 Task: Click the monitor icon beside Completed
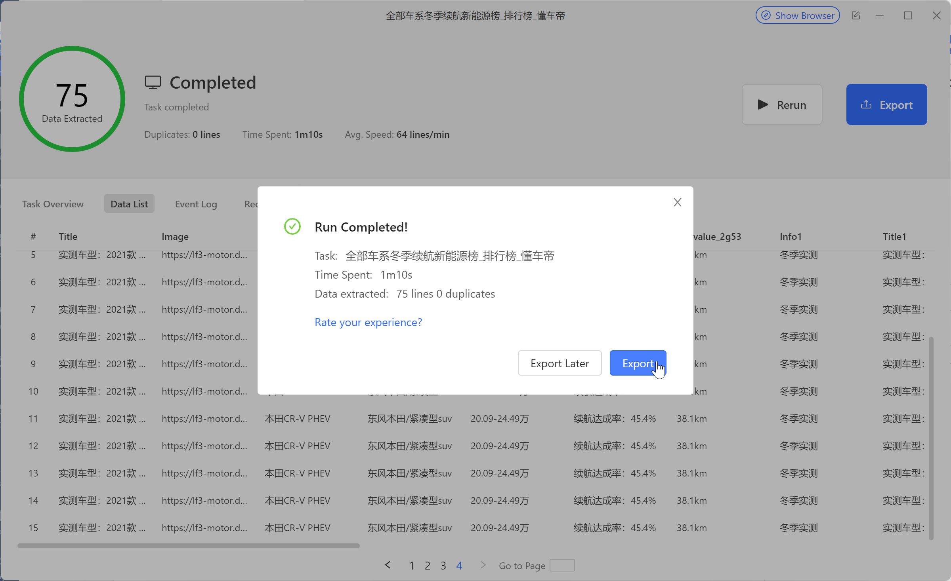click(153, 82)
